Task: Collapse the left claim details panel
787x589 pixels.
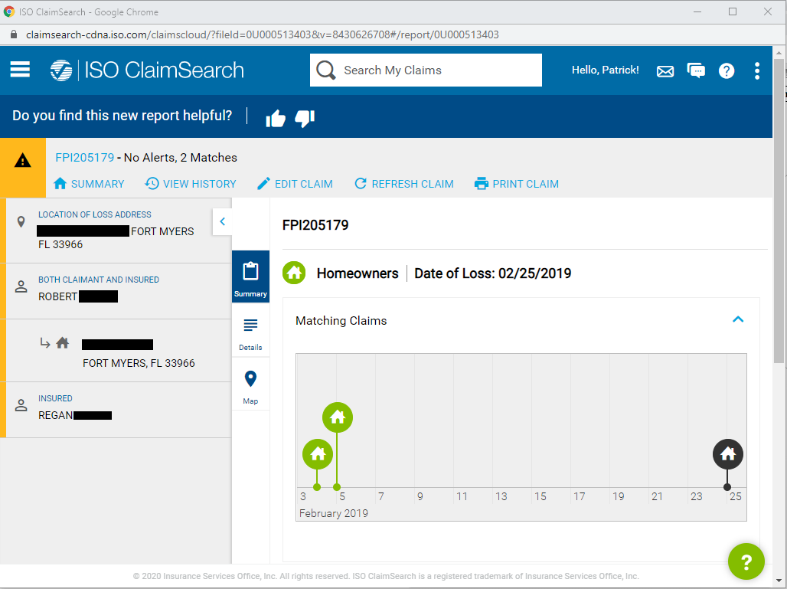Action: pyautogui.click(x=222, y=221)
